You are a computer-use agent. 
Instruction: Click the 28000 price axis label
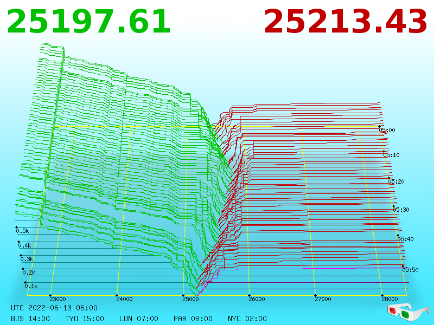point(390,299)
